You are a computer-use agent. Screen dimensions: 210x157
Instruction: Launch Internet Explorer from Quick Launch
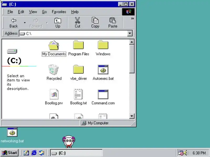[34, 153]
